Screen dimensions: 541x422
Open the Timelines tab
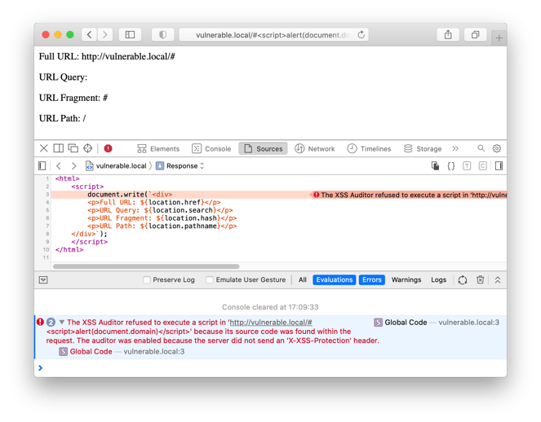tap(369, 149)
